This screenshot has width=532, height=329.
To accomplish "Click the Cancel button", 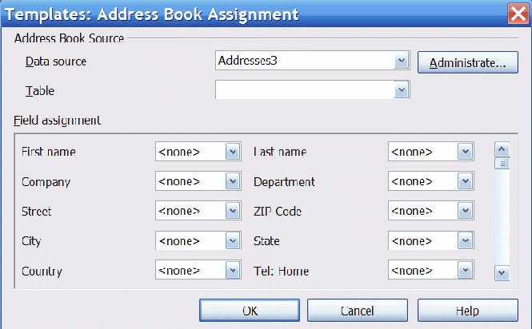I will [x=358, y=311].
